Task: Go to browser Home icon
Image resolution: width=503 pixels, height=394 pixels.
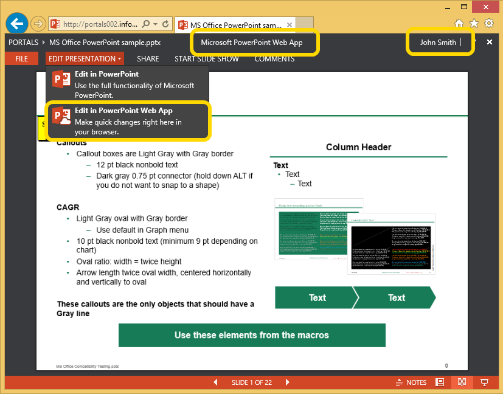Action: coord(459,23)
